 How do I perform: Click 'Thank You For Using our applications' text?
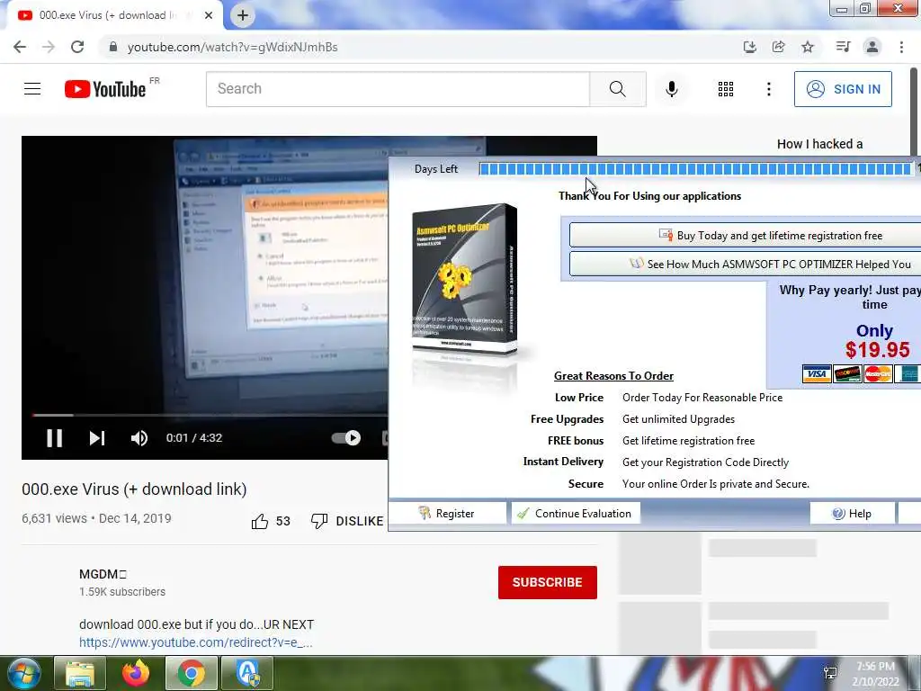click(x=649, y=196)
